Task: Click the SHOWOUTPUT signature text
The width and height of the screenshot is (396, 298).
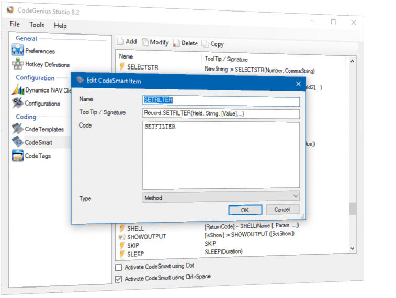Action: (250, 234)
